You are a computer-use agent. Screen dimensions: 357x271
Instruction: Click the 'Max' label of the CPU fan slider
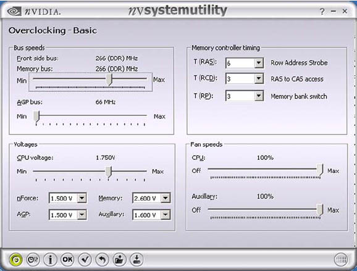click(x=333, y=171)
